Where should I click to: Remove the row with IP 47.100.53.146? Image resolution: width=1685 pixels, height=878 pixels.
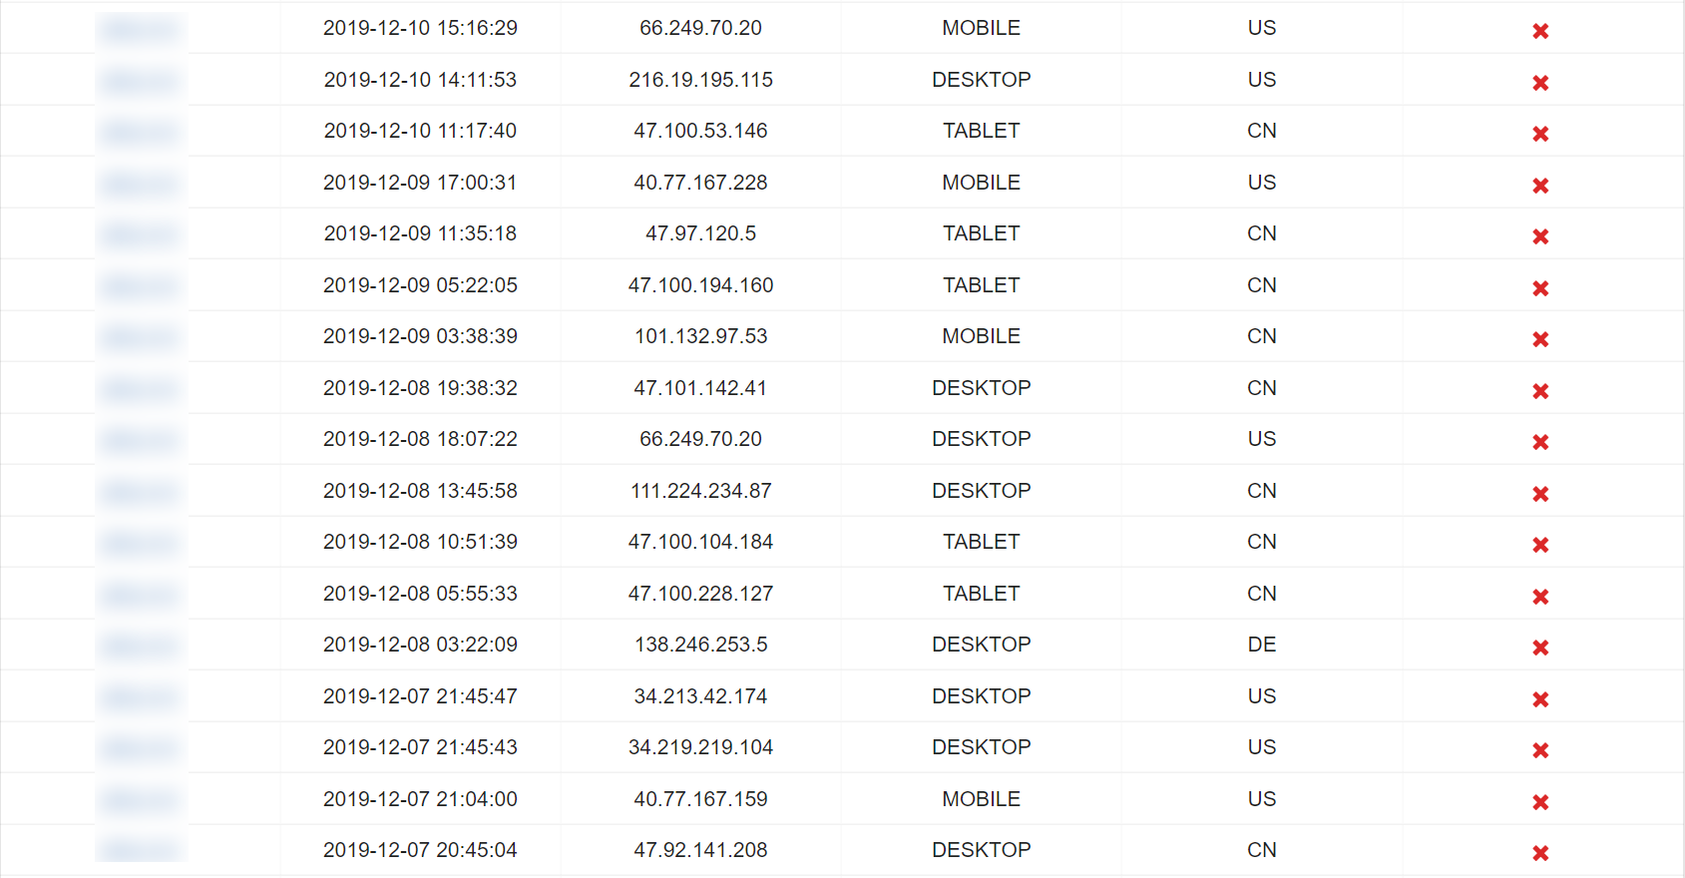click(x=1540, y=134)
